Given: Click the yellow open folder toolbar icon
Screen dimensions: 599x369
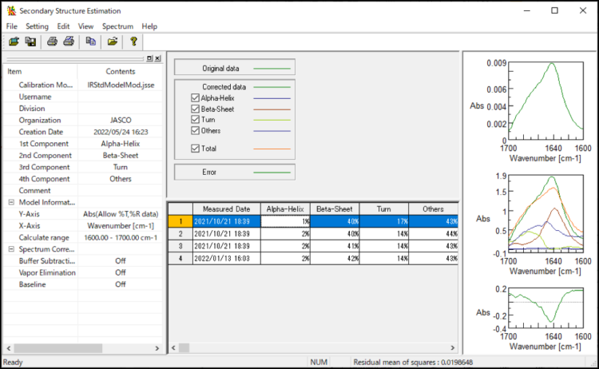Looking at the screenshot, I should click(x=113, y=42).
